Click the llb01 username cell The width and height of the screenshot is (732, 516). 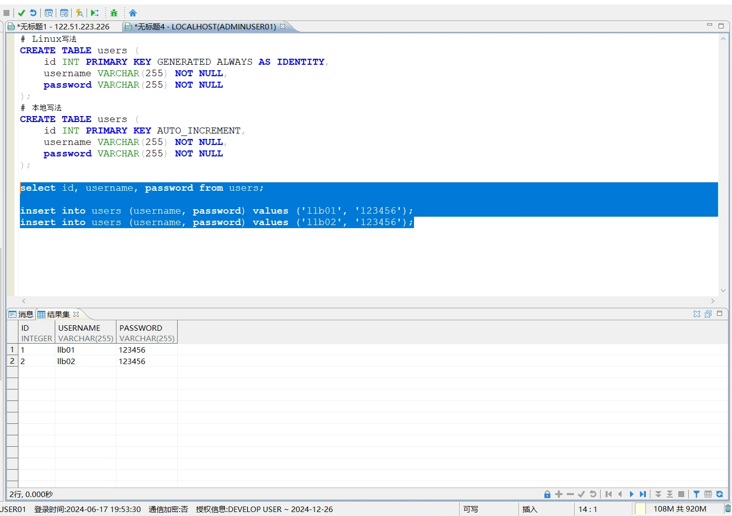[66, 350]
